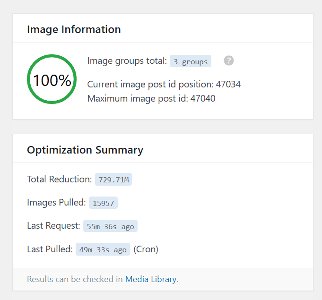
Task: Click the 'Images Pulled:' label
Action: pos(56,203)
